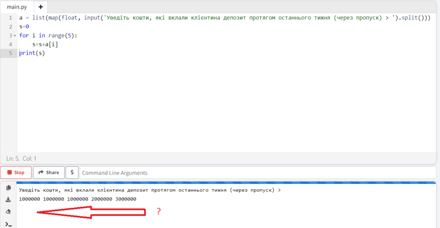Focus the Command Line Arguments field

pyautogui.click(x=258, y=173)
